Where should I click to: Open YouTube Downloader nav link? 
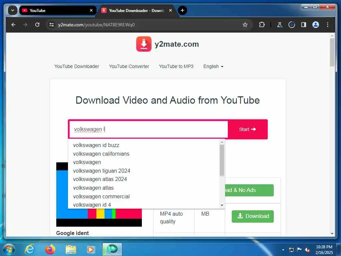point(77,66)
